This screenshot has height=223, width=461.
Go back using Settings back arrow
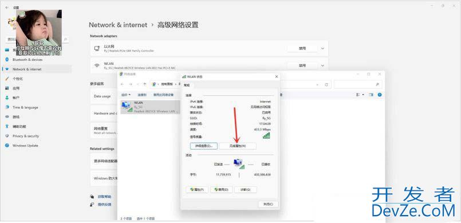(7, 7)
